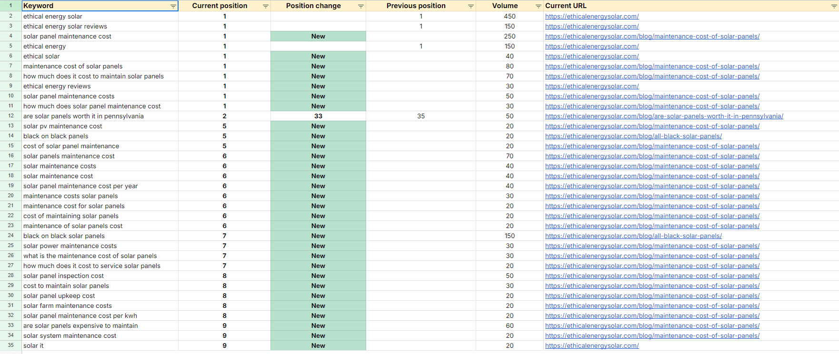
Task: Select the volume 60 cell
Action: pos(509,325)
